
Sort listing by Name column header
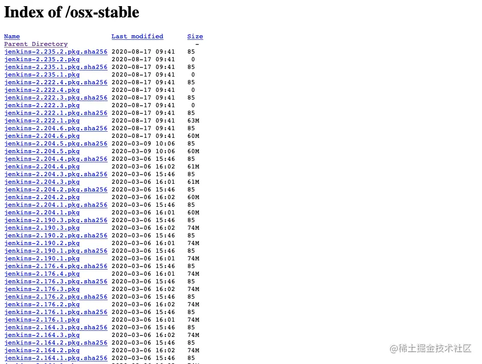12,36
